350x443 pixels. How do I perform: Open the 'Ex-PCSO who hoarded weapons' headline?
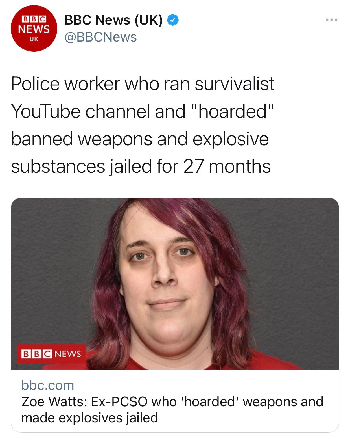click(x=172, y=409)
